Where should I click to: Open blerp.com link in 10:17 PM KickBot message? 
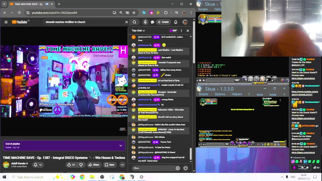(303, 78)
